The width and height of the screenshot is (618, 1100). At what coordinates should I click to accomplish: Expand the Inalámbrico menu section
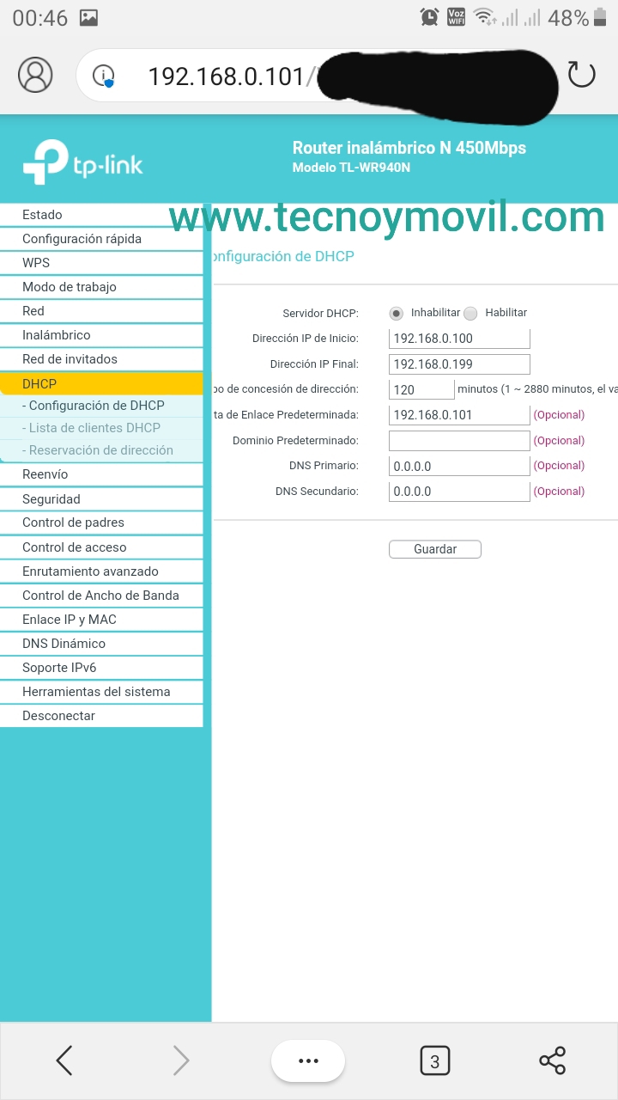(x=101, y=335)
